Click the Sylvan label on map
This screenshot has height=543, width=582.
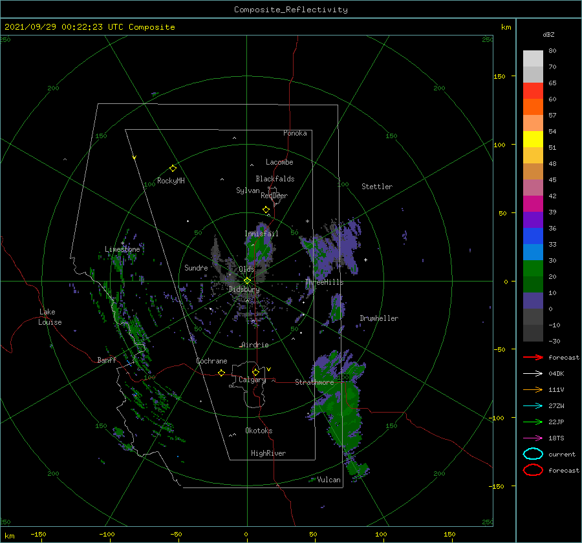248,190
